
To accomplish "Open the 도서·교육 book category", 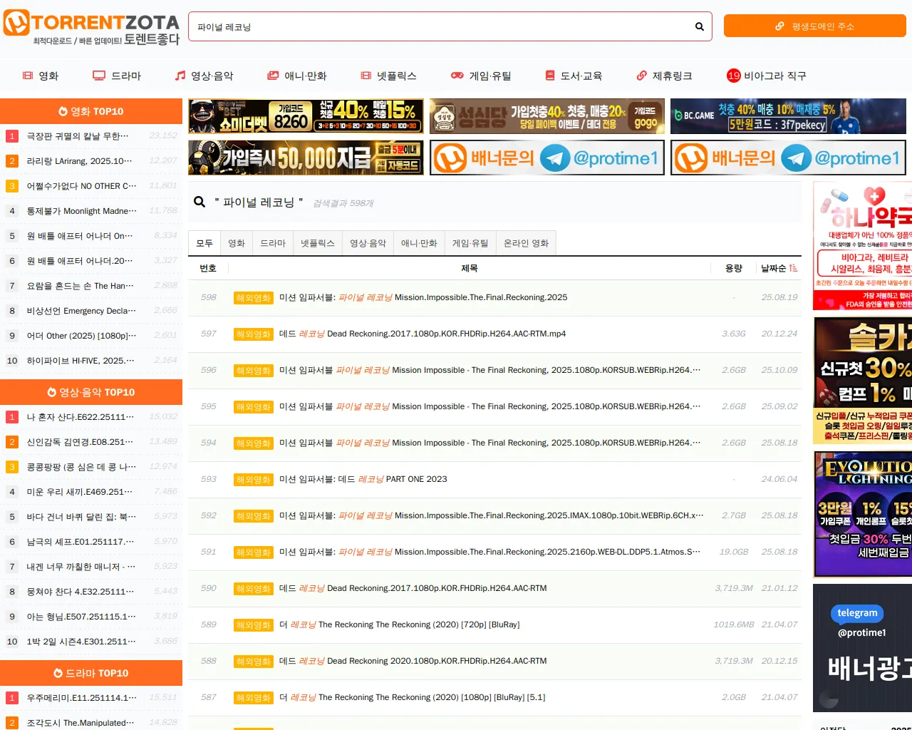I will coord(574,76).
